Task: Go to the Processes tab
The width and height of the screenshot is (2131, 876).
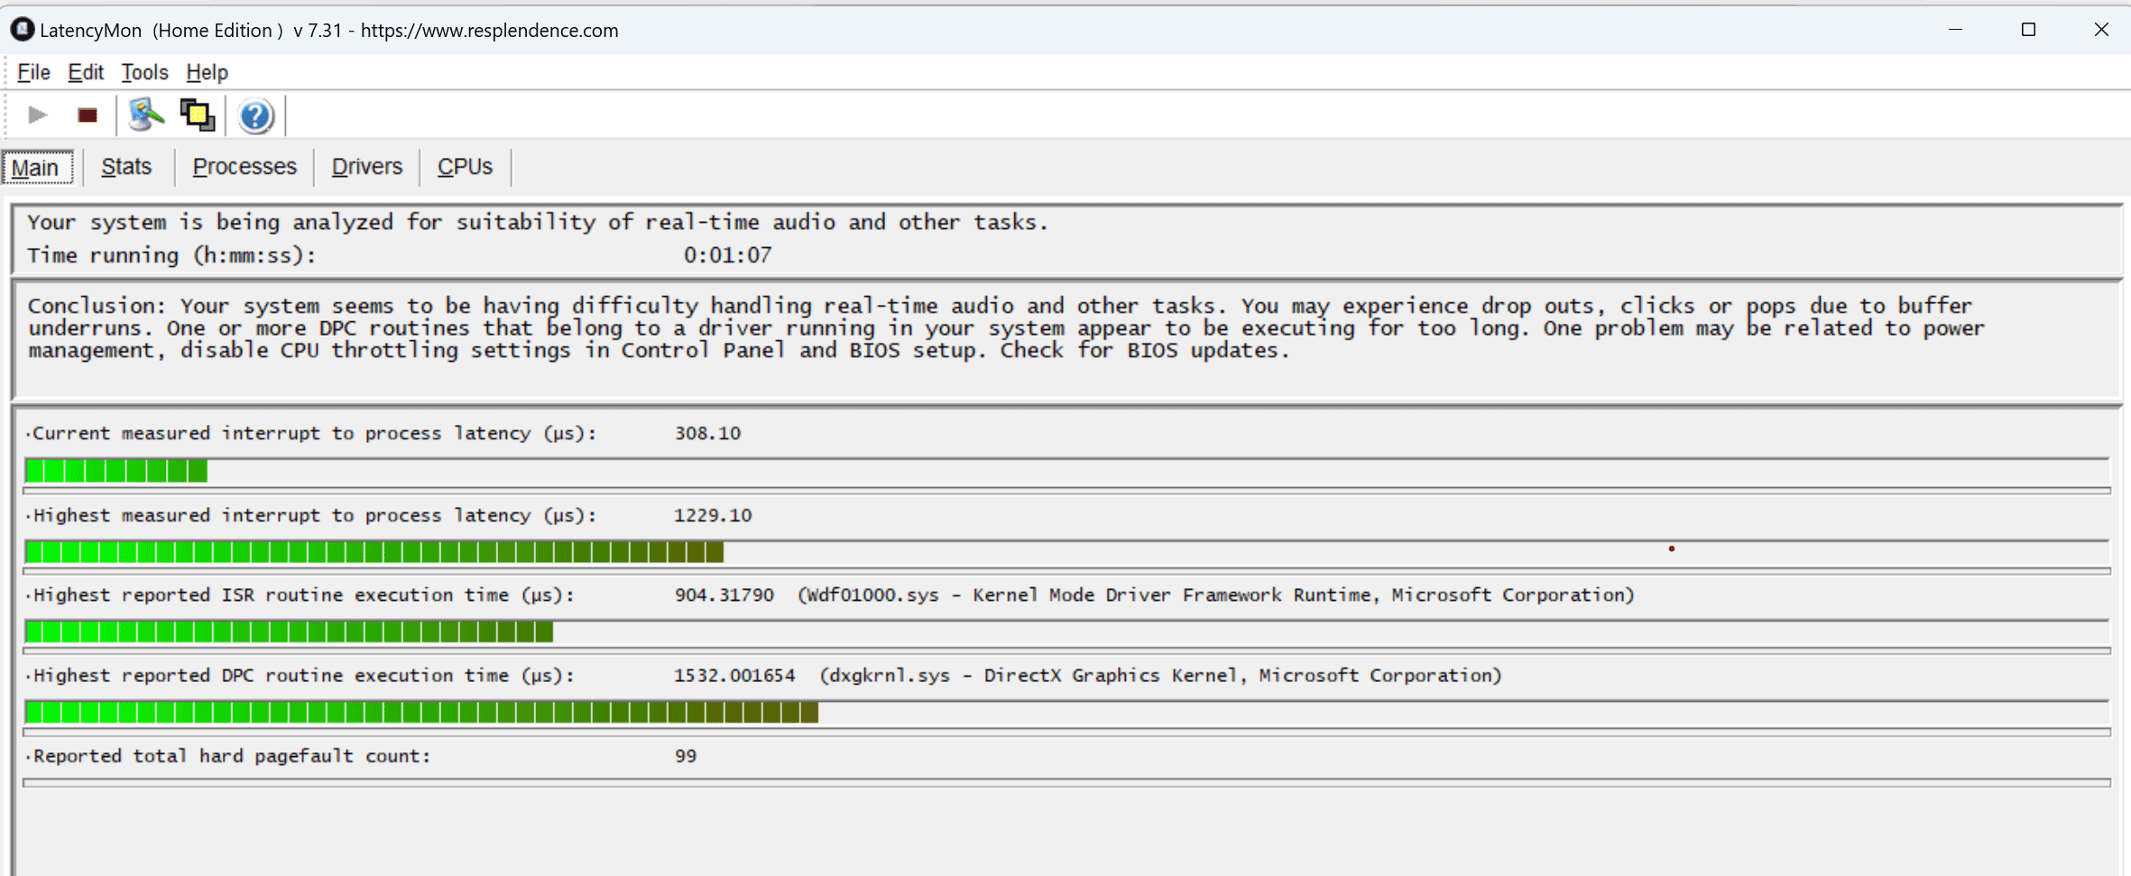Action: click(x=244, y=167)
